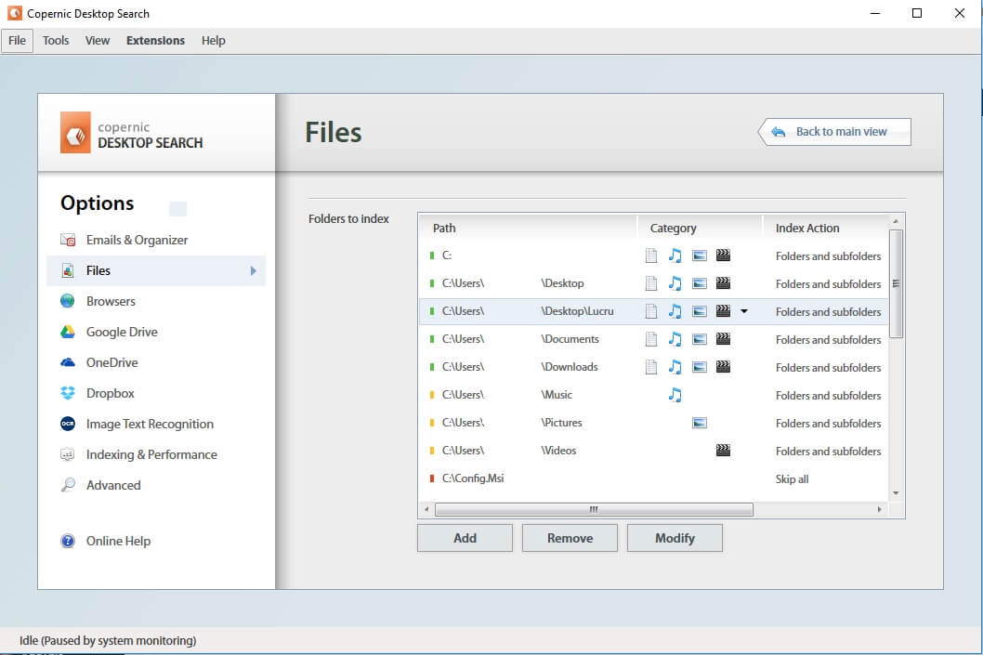The image size is (983, 655).
Task: Open the Google Drive options
Action: coord(122,333)
